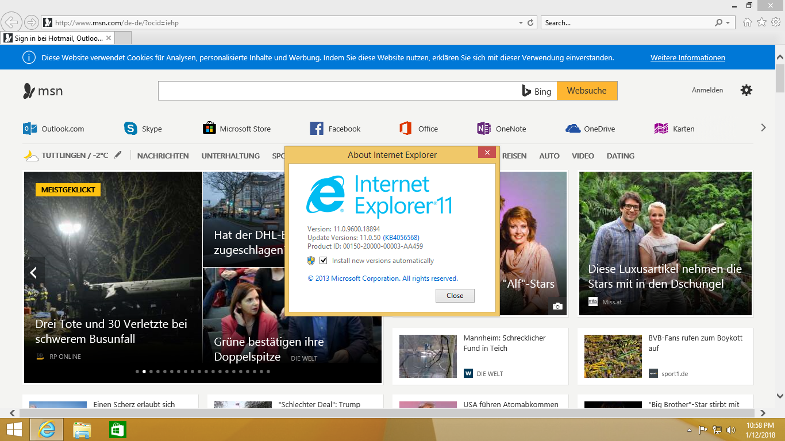Click the tray volume speaker icon
Image resolution: width=785 pixels, height=441 pixels.
pyautogui.click(x=732, y=430)
